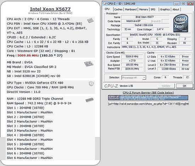Viewport: 195px width, 166px height.
Task: Click the Bus Speed value '185.55 MHz'
Action: point(132,65)
